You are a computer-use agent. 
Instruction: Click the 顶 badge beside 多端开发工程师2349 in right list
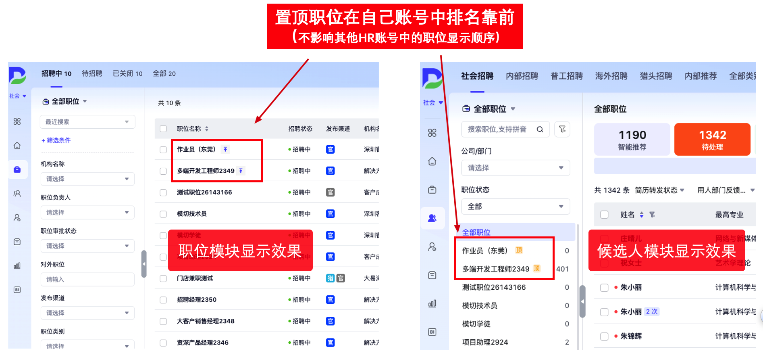536,269
